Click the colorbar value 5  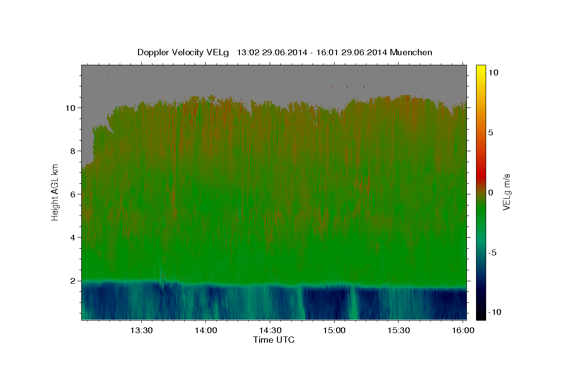(x=490, y=132)
